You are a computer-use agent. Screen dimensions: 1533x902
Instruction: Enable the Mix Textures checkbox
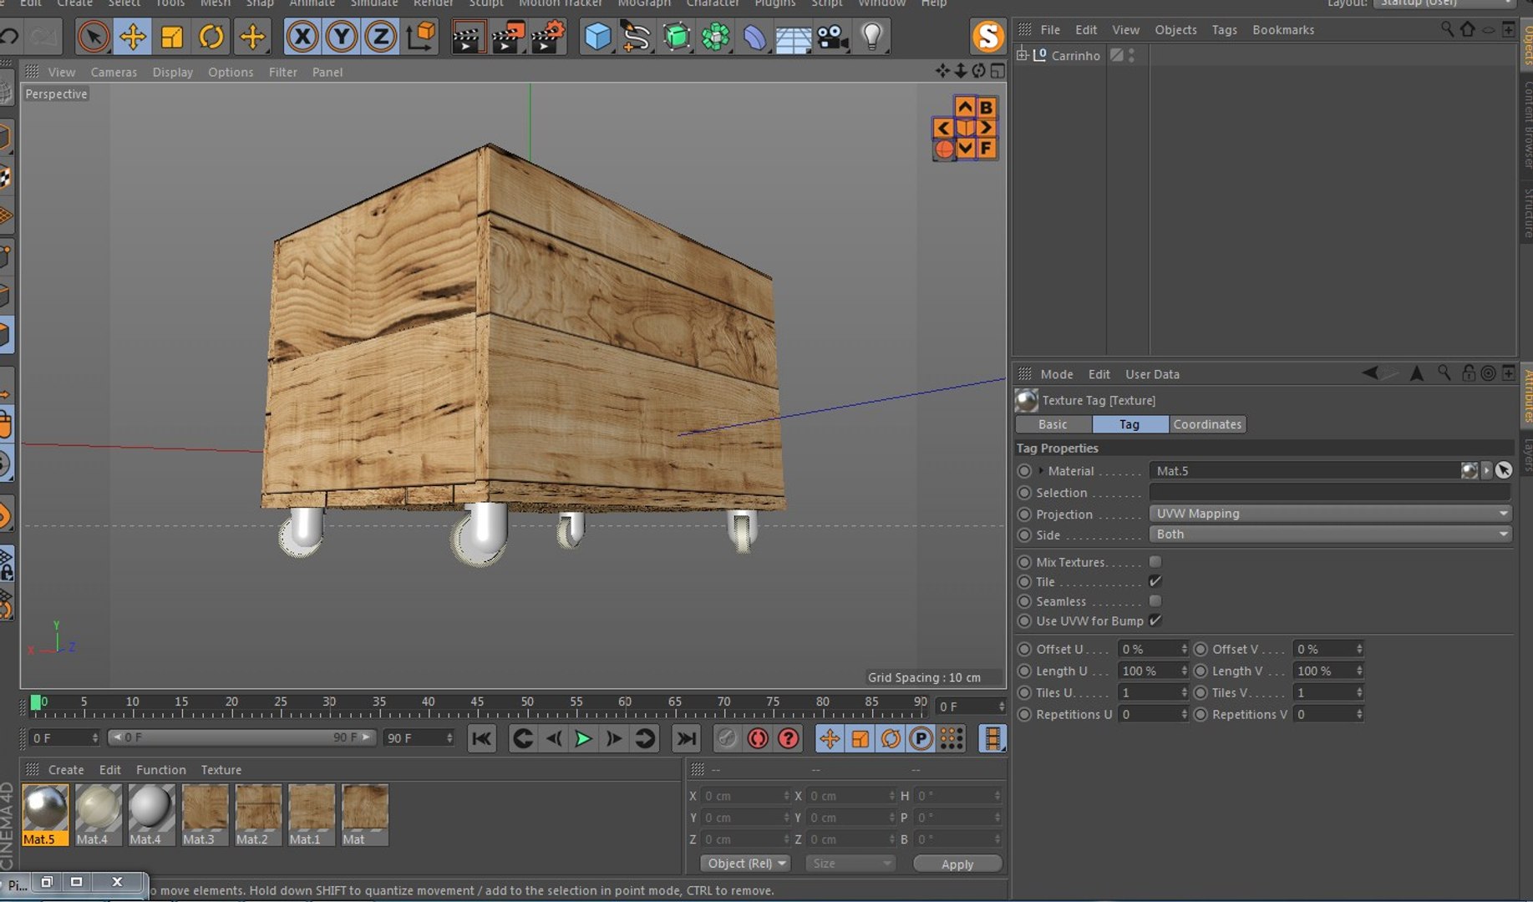[1155, 561]
